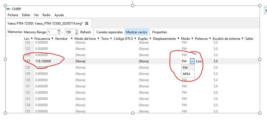
Task: Open the Ver menu
Action: coord(36,15)
